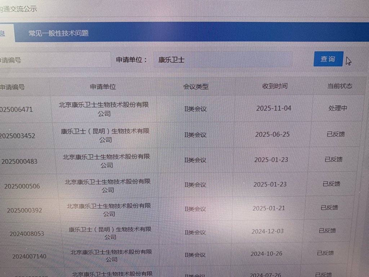Focus the 申请单位 input containing 康乐卫士
Viewport: 369px width, 277px height.
click(223, 60)
